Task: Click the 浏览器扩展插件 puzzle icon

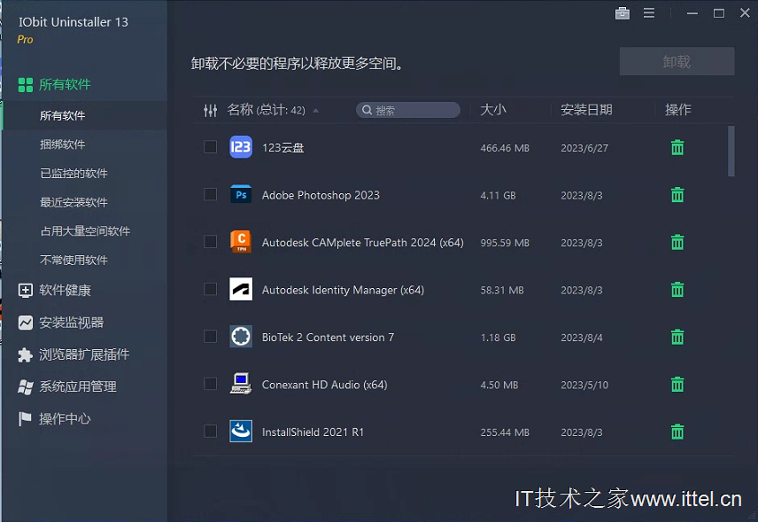Action: point(25,355)
